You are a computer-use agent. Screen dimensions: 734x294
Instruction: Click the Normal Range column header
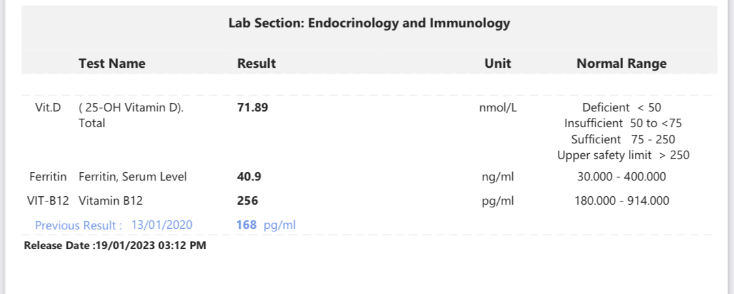[621, 63]
